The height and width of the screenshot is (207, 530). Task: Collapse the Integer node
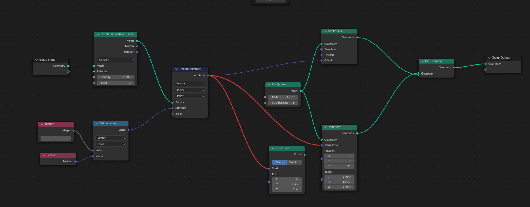[x=42, y=124]
